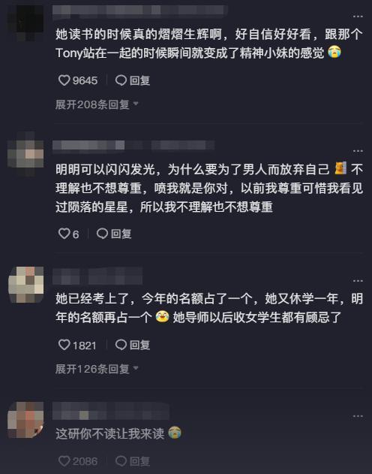
Task: Like the comment with 2086 likes
Action: tap(64, 461)
